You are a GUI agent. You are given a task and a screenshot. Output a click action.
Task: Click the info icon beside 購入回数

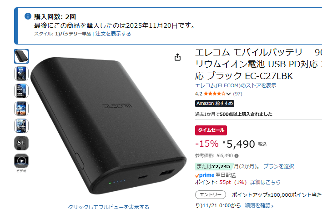click(28, 16)
